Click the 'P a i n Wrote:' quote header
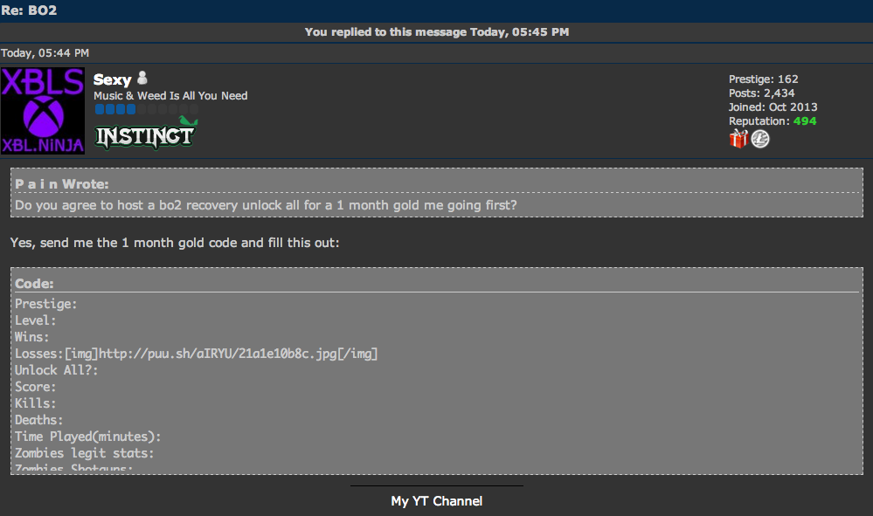Screen dimensions: 873x516 click(x=62, y=184)
